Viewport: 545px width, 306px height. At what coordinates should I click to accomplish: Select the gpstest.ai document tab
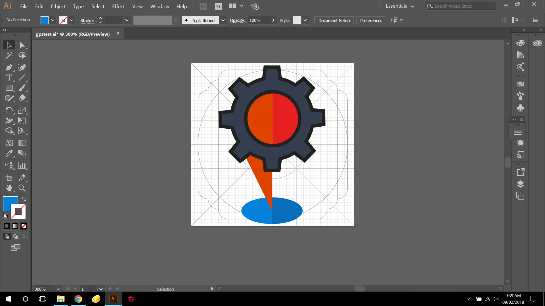click(x=73, y=34)
